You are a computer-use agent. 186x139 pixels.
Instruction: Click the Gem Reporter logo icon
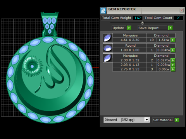103,10
